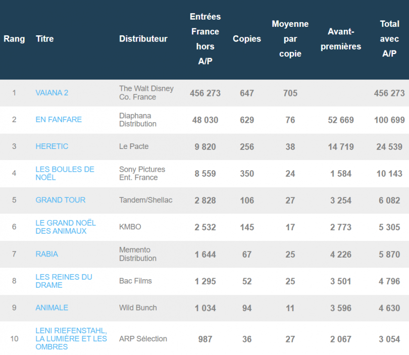Image resolution: width=409 pixels, height=355 pixels.
Task: Click VAIANA 2 entries value 456 273
Action: (x=205, y=93)
